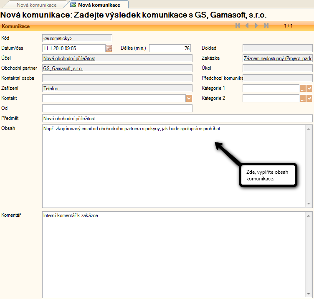Screen dimensions: 314x299
Task: Follow the Nová obchodní příležitost link in Účel
Action: (69, 58)
